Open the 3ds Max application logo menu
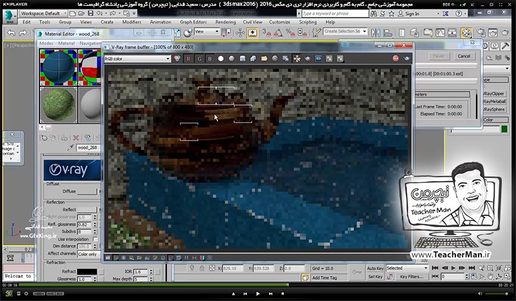The image size is (516, 301). (10, 17)
